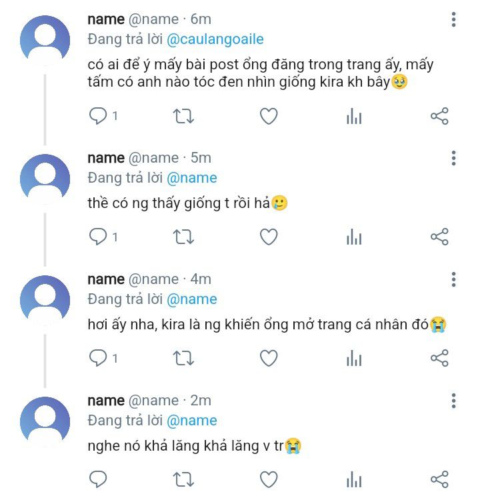Reply to the 'hơi ấy nha' tweet

tap(99, 359)
